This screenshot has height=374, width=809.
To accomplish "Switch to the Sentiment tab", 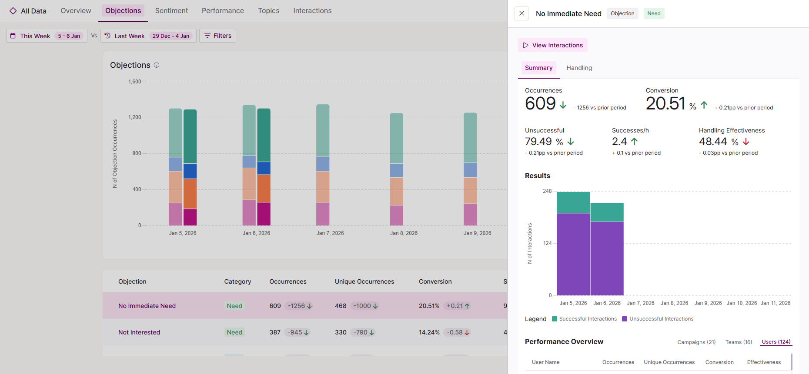I will click(171, 10).
